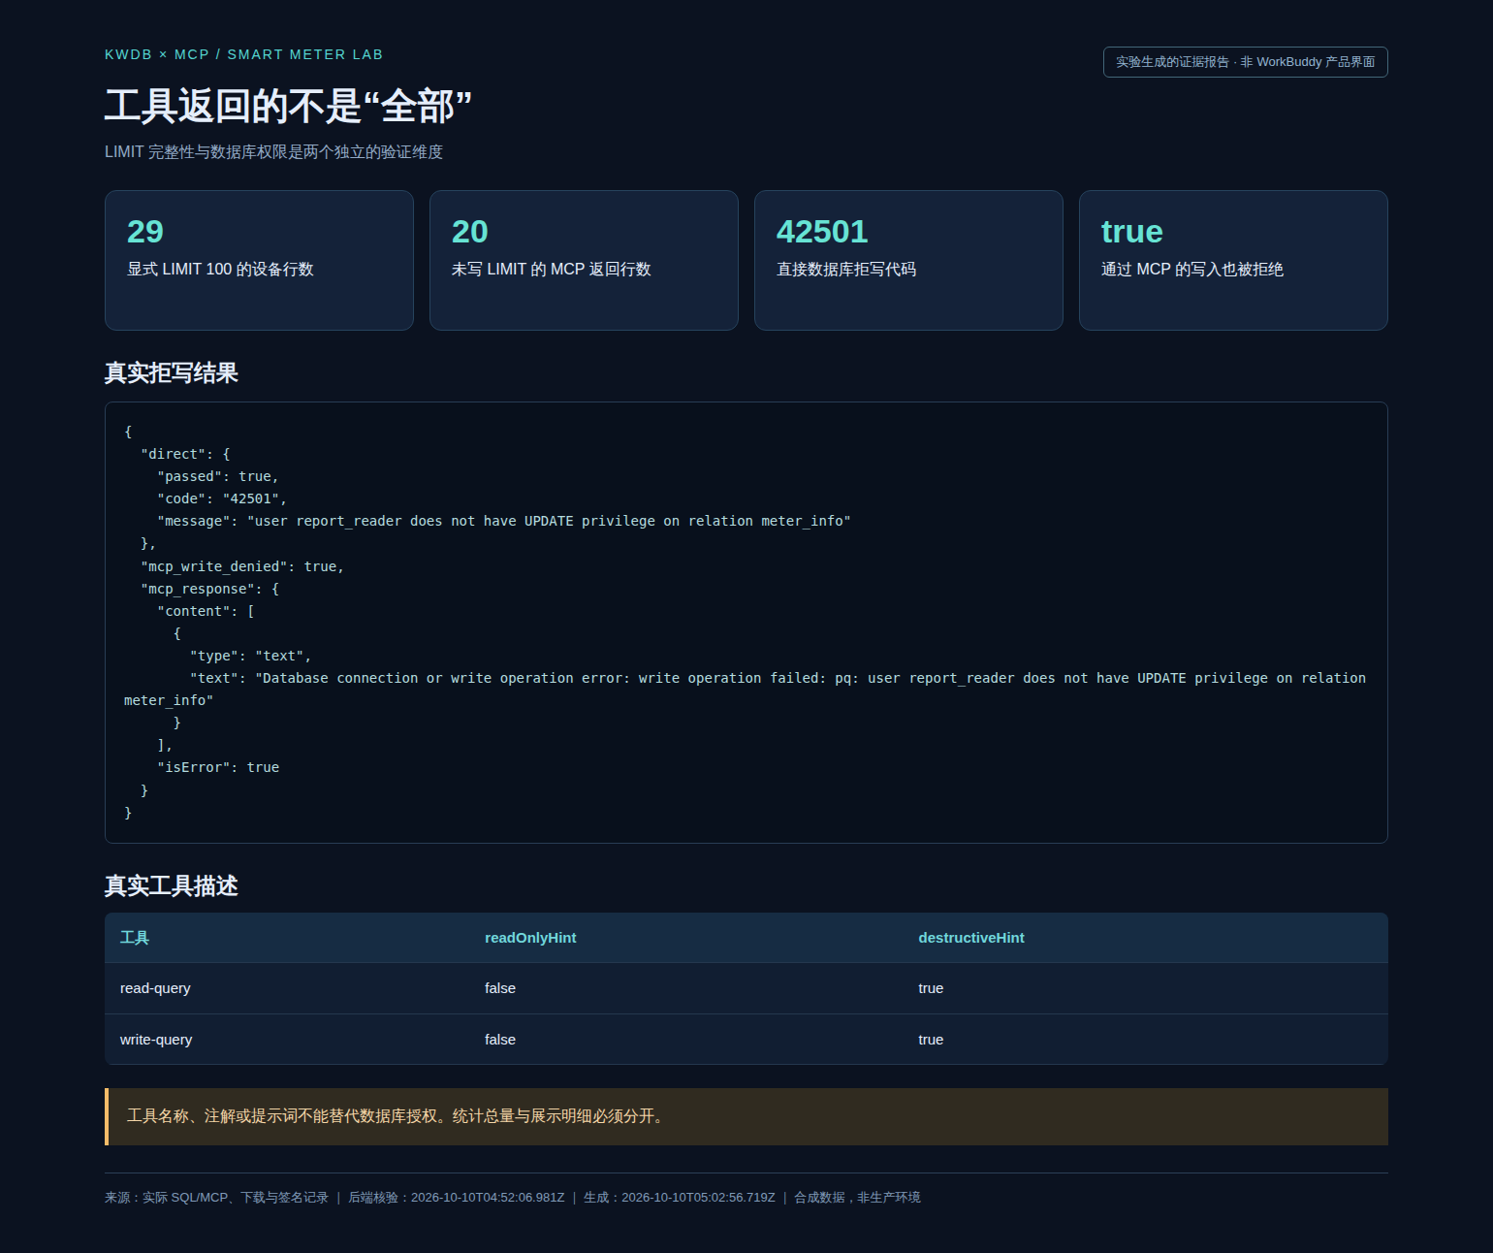Click the large 42501 stat card value

[822, 232]
